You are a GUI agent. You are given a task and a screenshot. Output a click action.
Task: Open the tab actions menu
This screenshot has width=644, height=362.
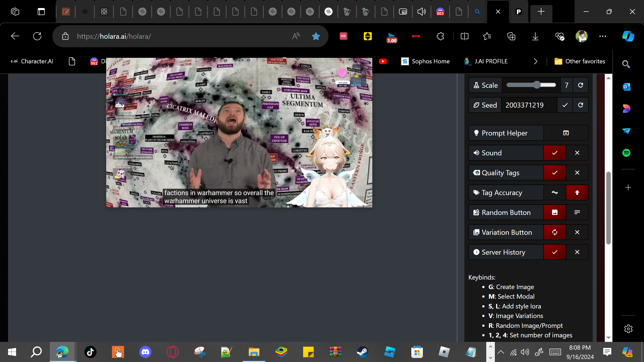[x=41, y=12]
